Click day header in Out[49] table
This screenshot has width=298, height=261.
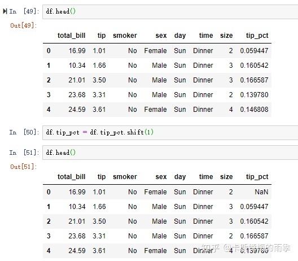click(x=180, y=36)
